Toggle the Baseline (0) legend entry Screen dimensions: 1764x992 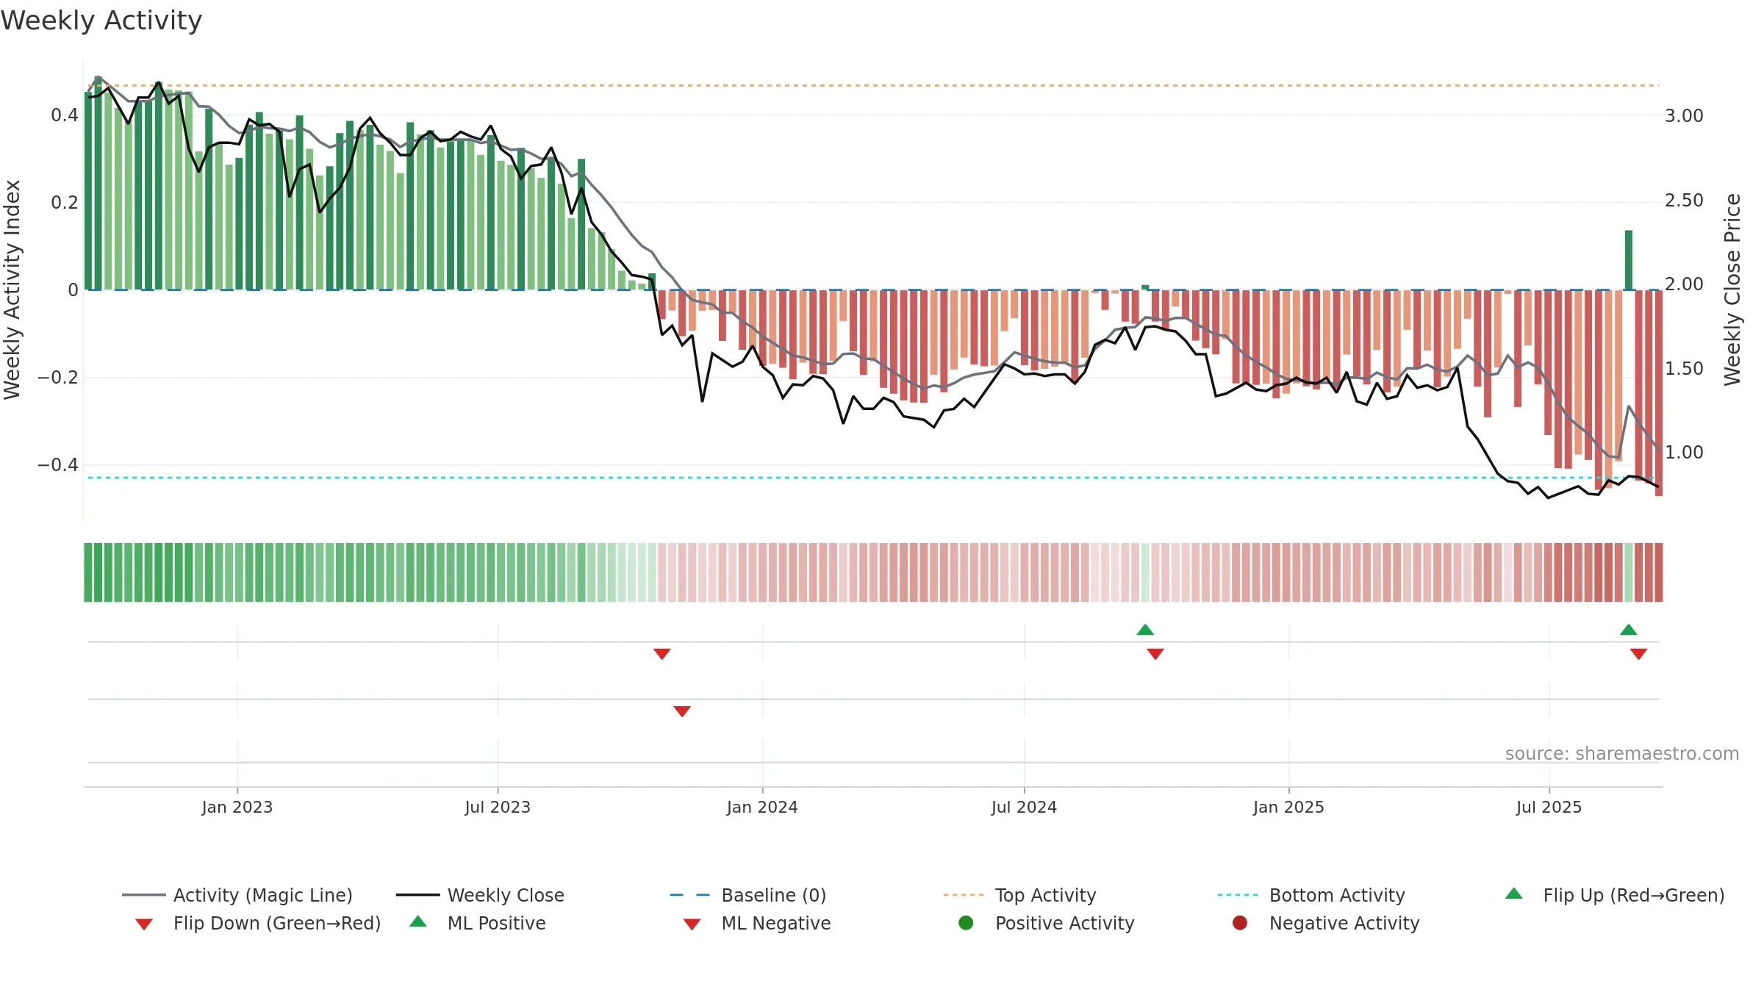pos(748,895)
